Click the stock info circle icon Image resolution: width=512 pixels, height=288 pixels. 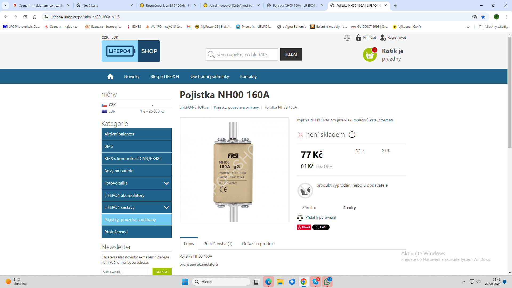352,135
